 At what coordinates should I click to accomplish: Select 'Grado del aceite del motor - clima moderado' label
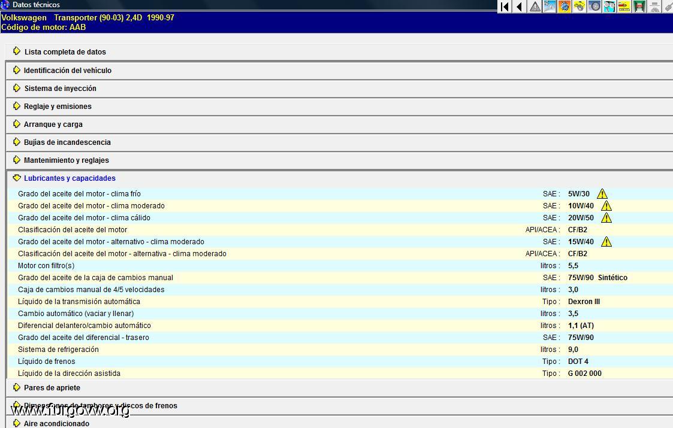tap(91, 206)
